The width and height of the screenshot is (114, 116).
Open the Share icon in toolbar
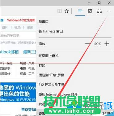tap(99, 11)
